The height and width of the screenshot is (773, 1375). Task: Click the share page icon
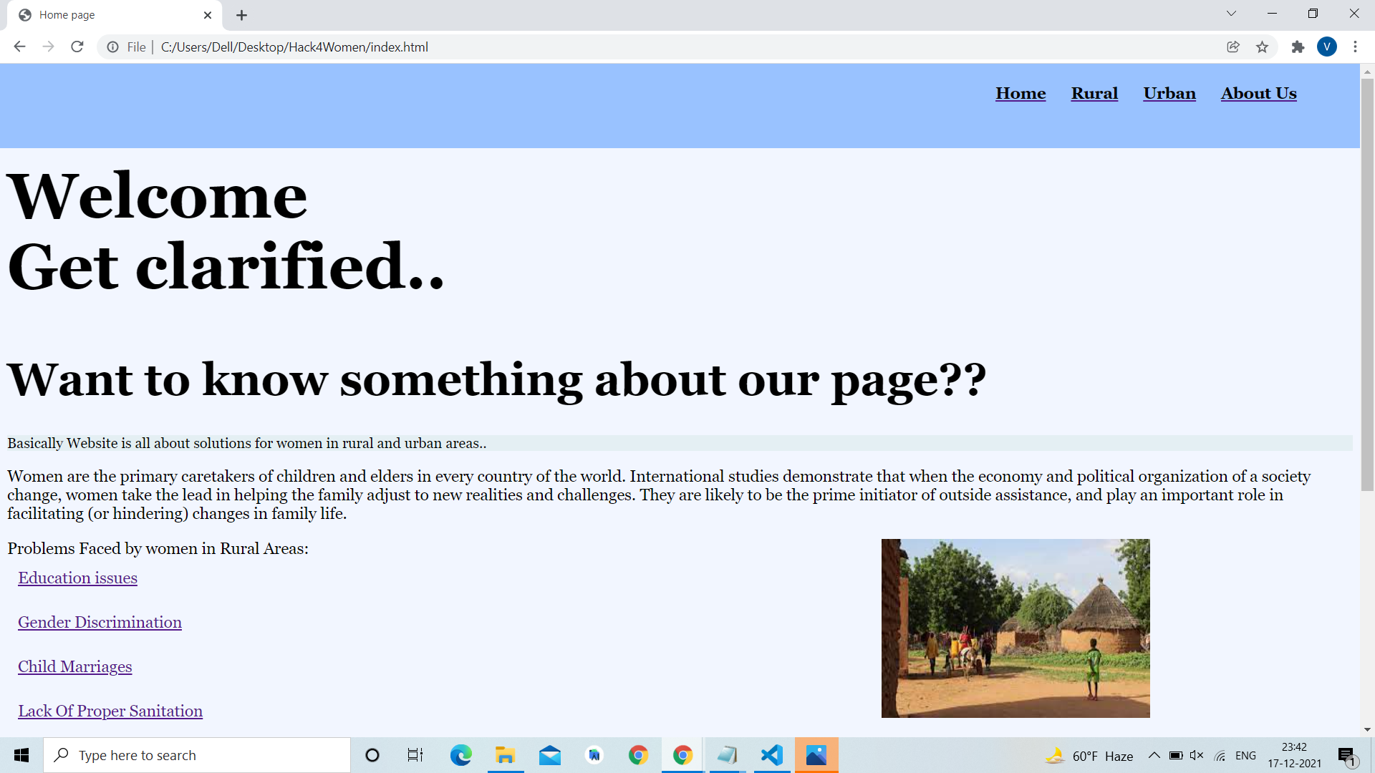(x=1233, y=47)
